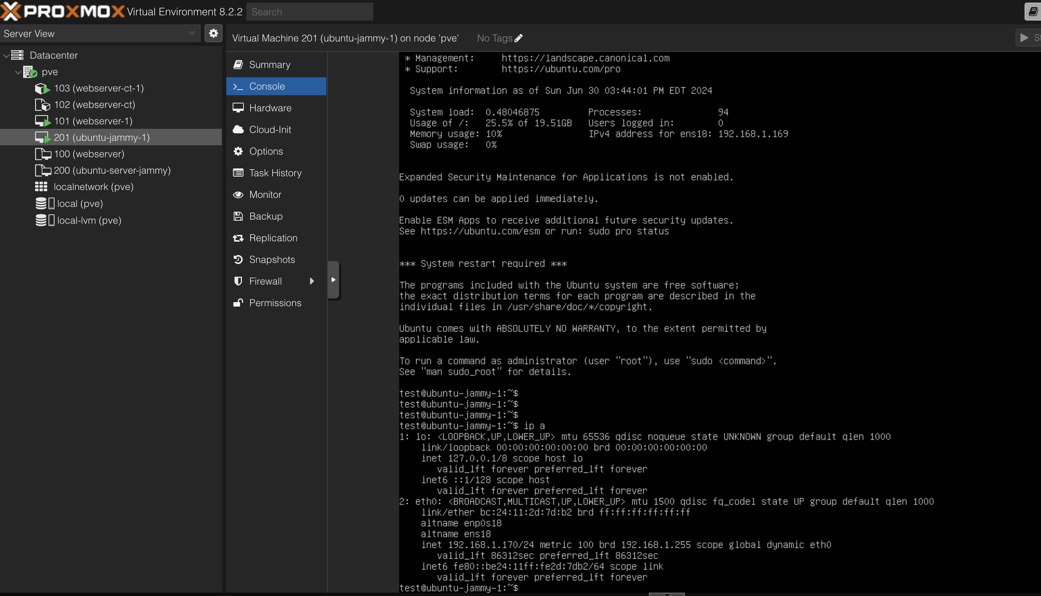Select VM 101 (webserver-1)

93,121
